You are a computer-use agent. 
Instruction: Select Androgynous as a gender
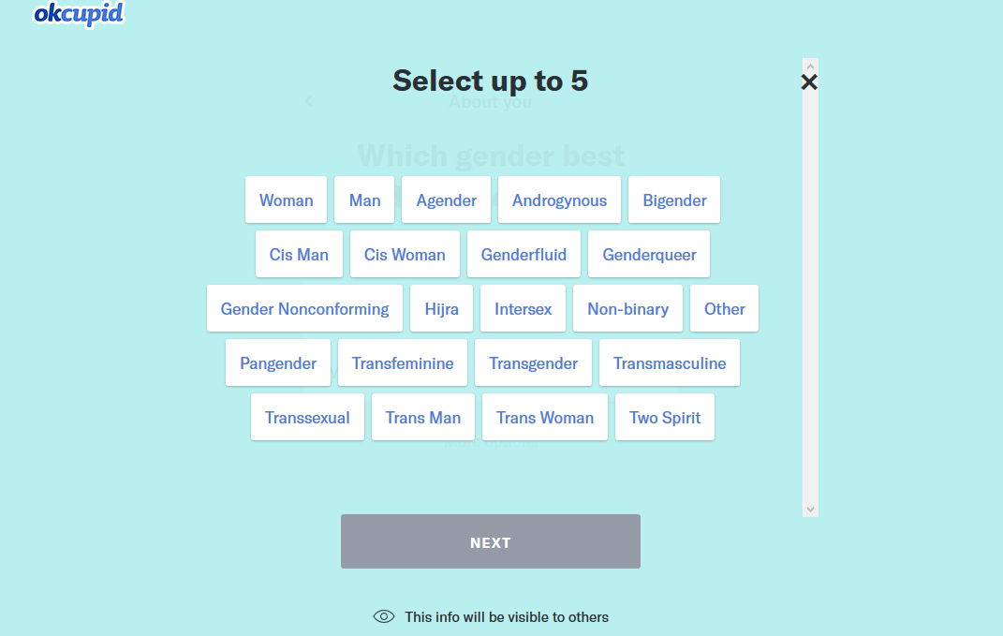tap(559, 200)
